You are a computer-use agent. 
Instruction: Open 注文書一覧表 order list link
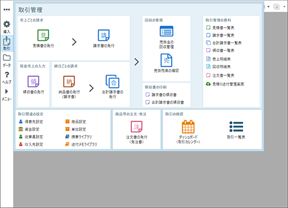tap(220, 75)
